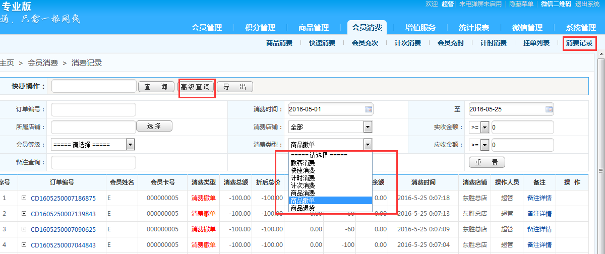The width and height of the screenshot is (605, 254).
Task: Choose 计次消费 in open dropdown list
Action: click(331, 185)
